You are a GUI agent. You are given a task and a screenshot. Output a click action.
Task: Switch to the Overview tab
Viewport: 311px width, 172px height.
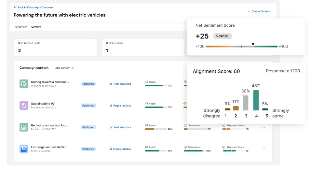(21, 27)
